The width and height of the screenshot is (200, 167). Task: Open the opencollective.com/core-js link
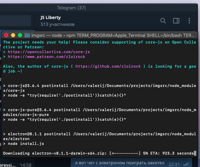tap(49, 52)
